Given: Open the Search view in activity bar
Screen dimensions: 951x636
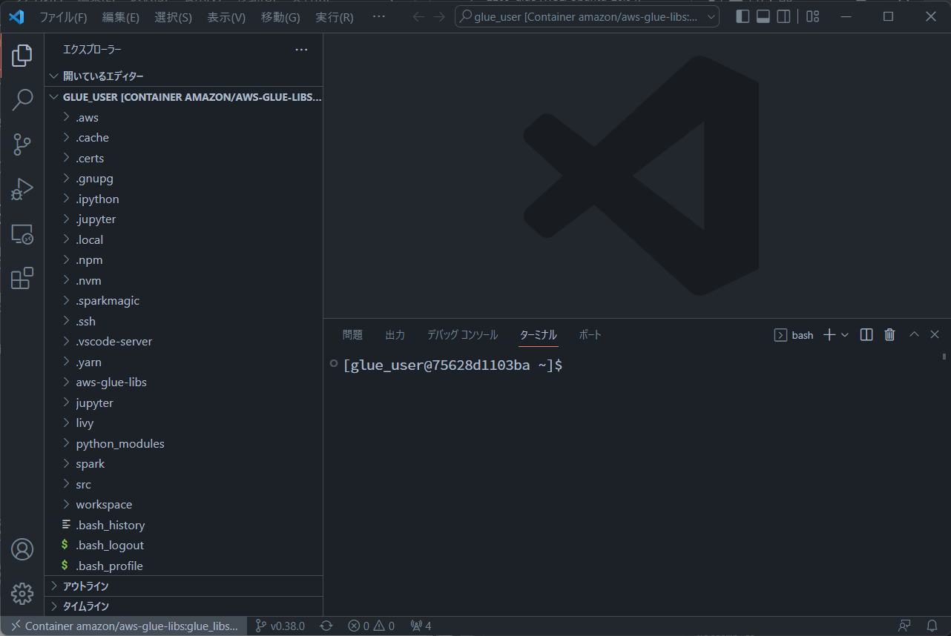Looking at the screenshot, I should pos(22,99).
